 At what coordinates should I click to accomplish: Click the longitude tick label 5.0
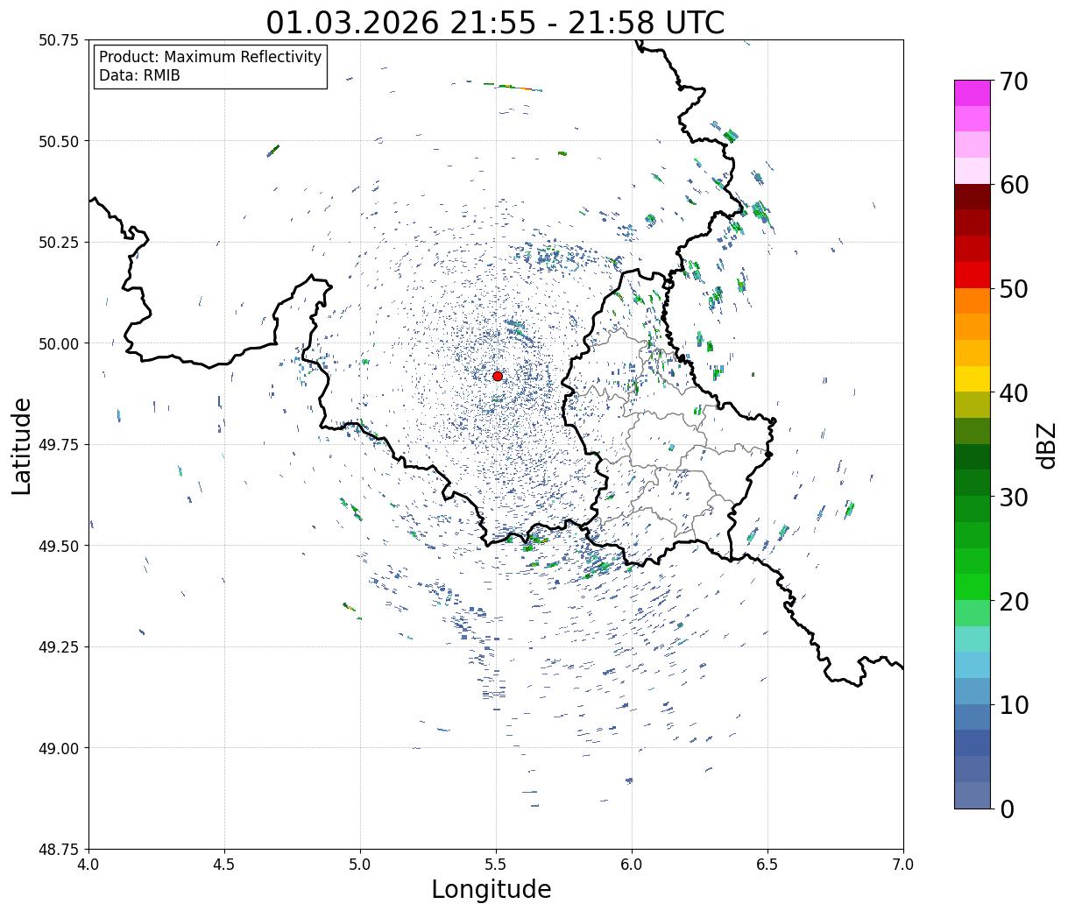tap(360, 865)
